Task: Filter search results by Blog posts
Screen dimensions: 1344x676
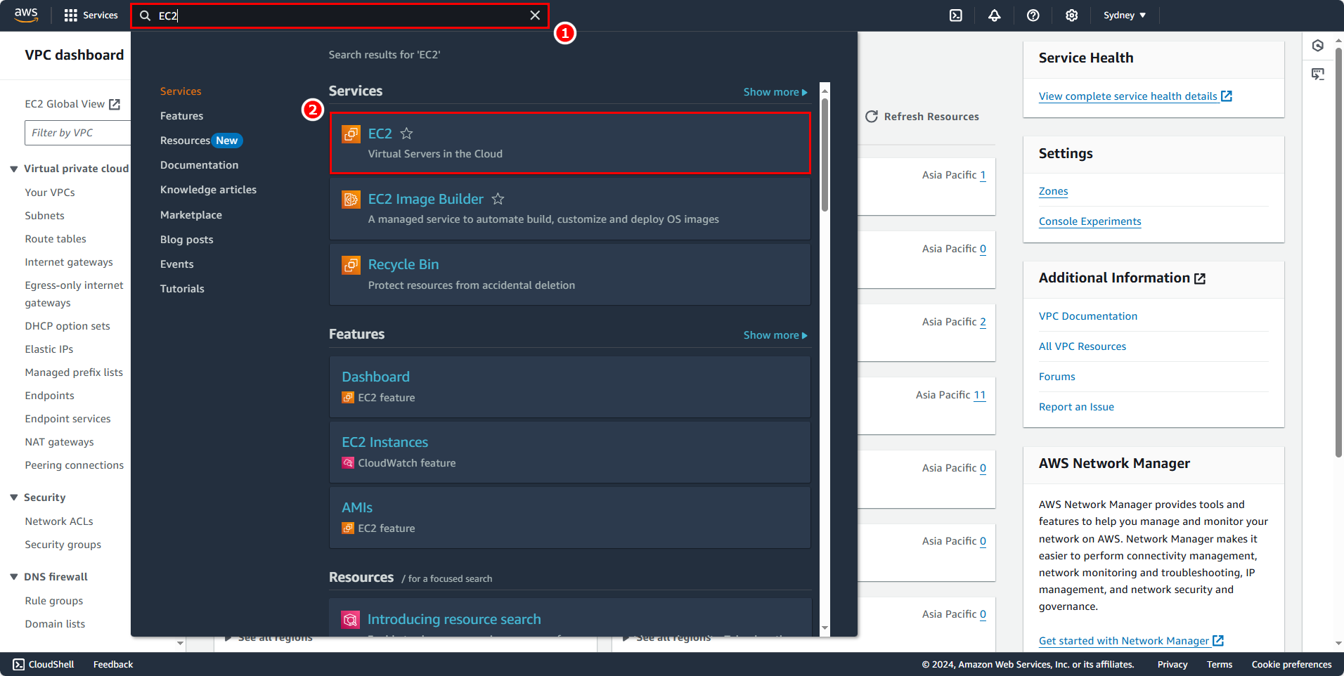Action: click(x=186, y=240)
